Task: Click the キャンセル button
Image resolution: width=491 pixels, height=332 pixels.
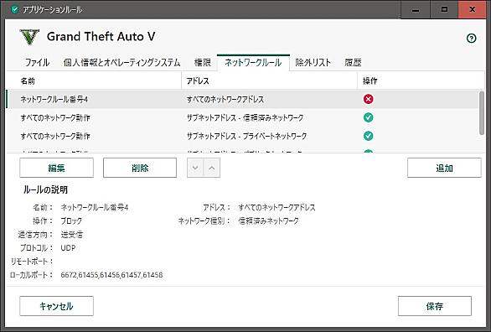Action: [56, 306]
